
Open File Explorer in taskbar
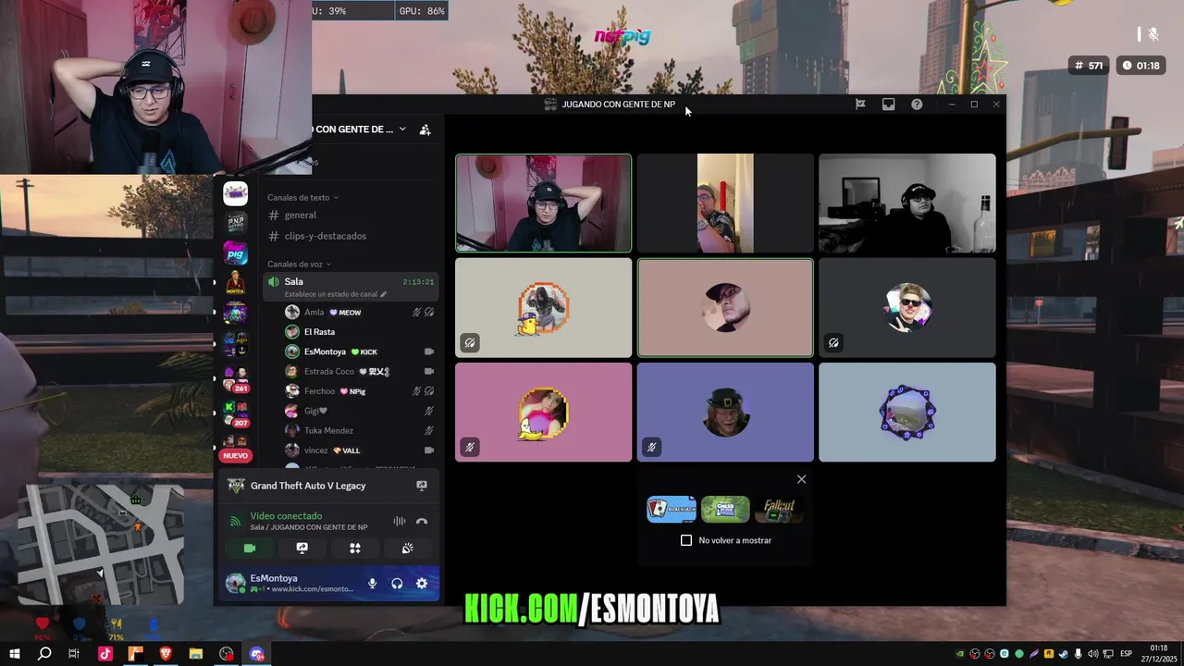(x=196, y=654)
